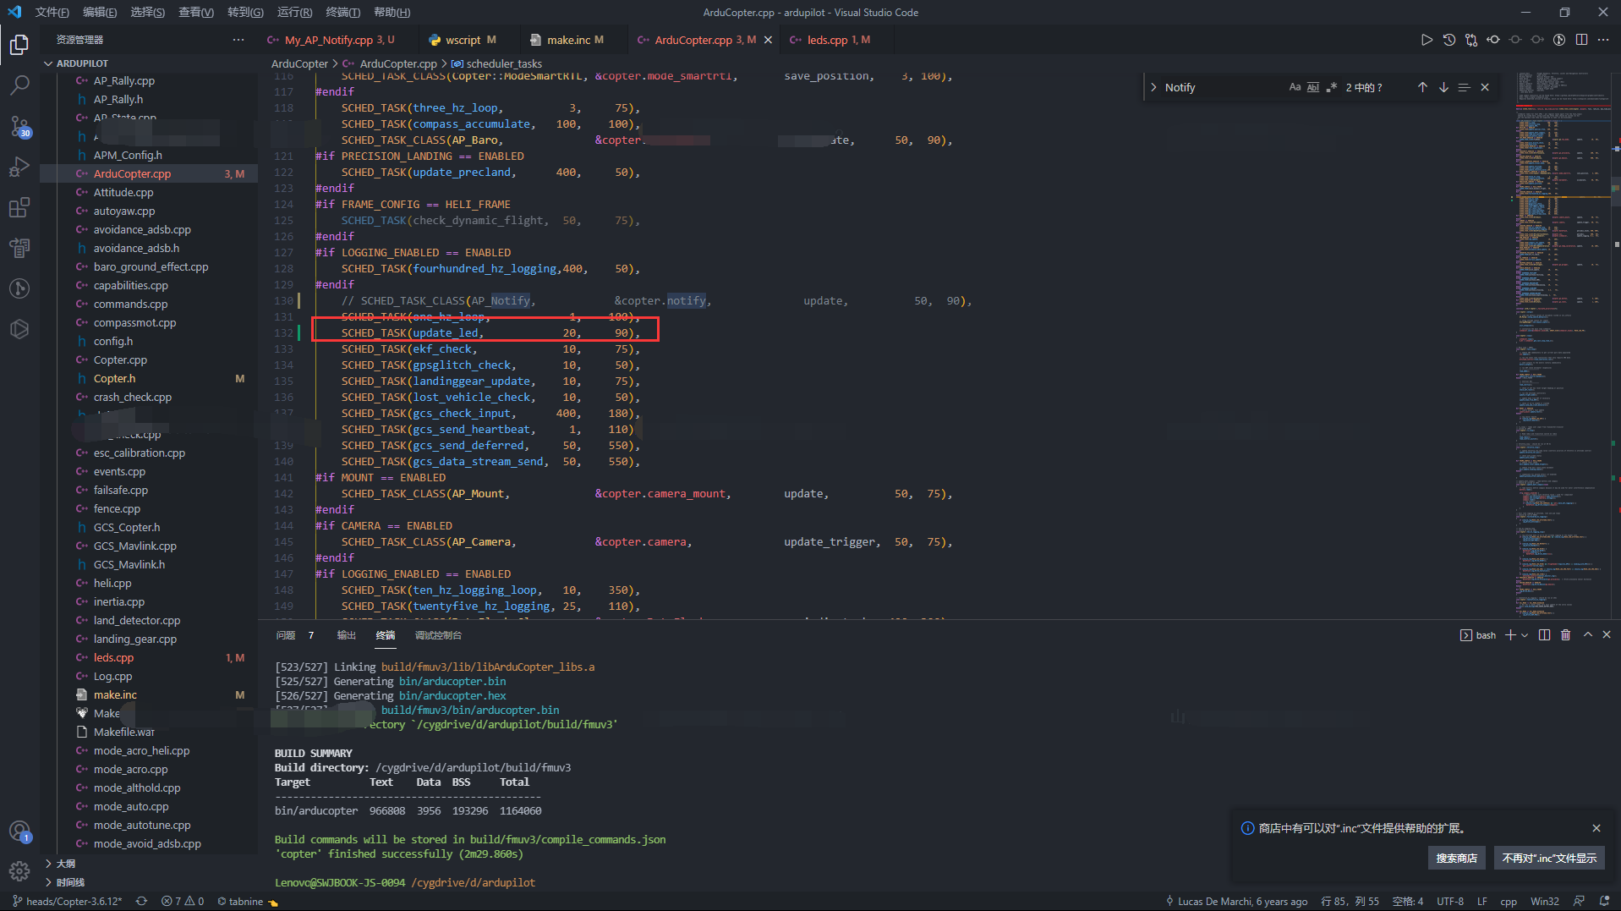This screenshot has height=911, width=1621.
Task: Close the bottom terminal panel
Action: (x=1607, y=635)
